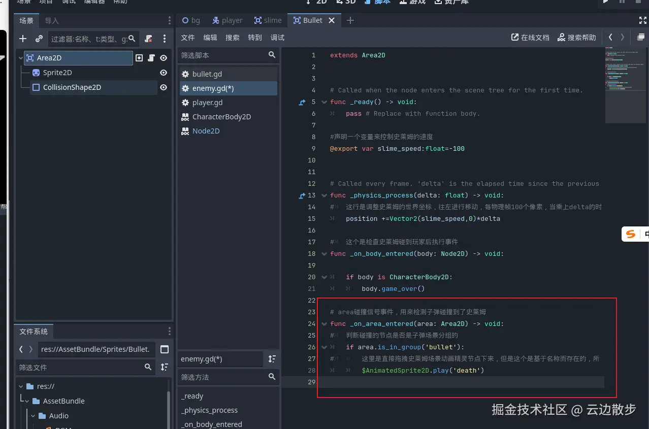
Task: Open Scene dock extra options menu
Action: click(164, 39)
